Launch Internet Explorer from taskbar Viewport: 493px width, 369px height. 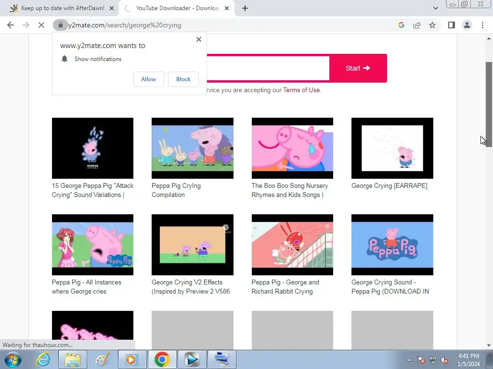tap(43, 359)
